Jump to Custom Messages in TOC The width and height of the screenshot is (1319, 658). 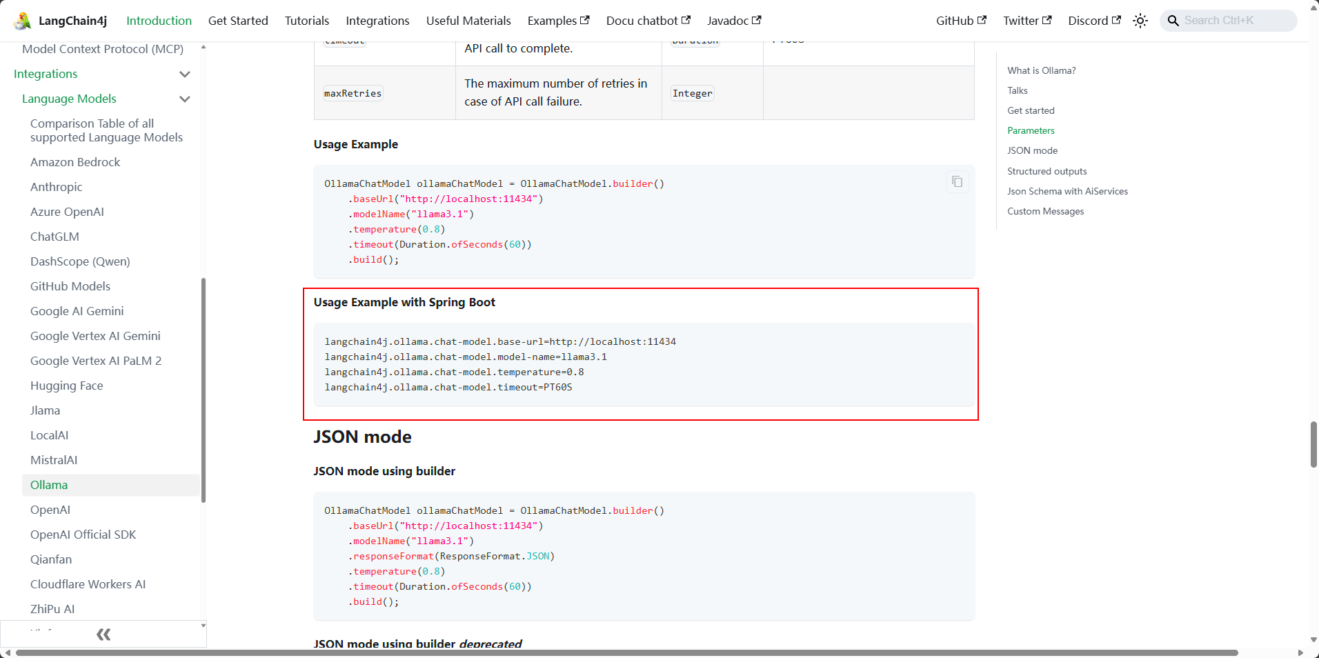[1045, 211]
